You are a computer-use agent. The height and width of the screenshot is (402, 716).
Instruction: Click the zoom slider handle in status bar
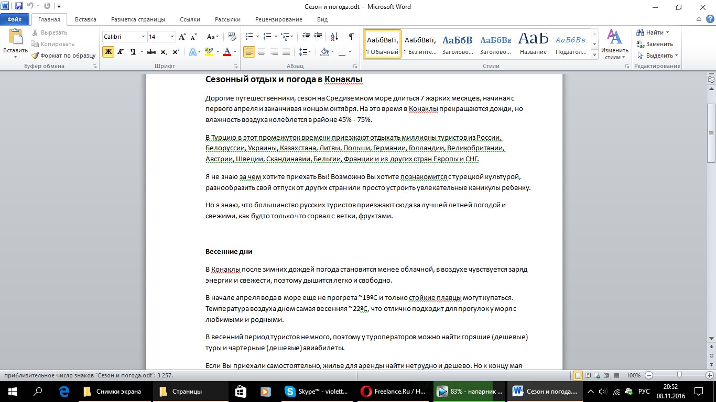pyautogui.click(x=679, y=375)
